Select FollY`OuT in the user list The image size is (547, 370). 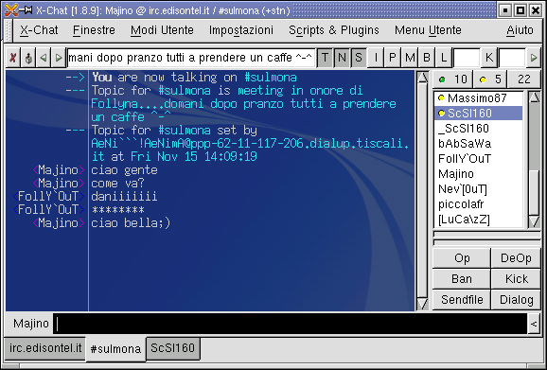478,159
